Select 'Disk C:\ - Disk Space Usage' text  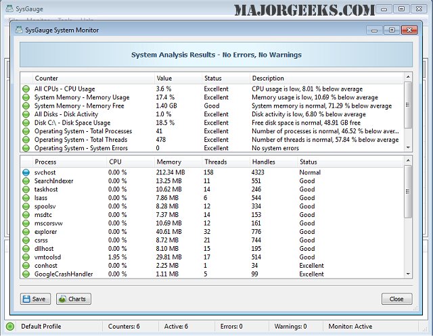click(x=72, y=123)
